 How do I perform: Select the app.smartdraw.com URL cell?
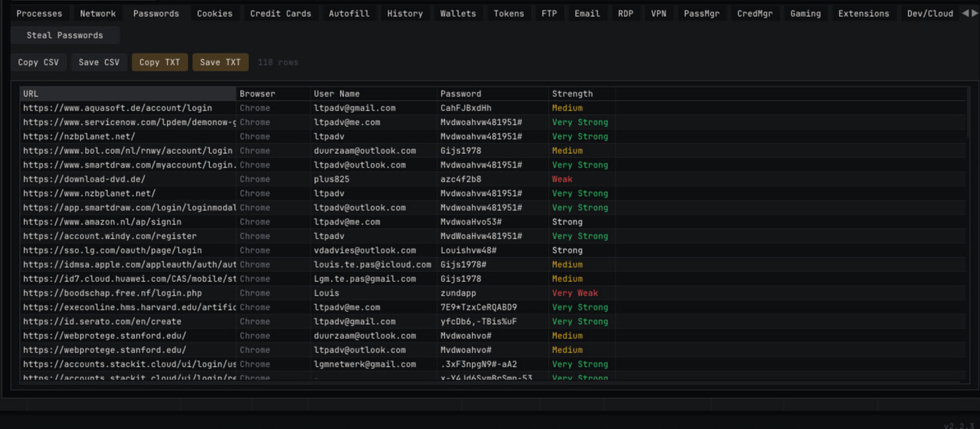tap(128, 208)
